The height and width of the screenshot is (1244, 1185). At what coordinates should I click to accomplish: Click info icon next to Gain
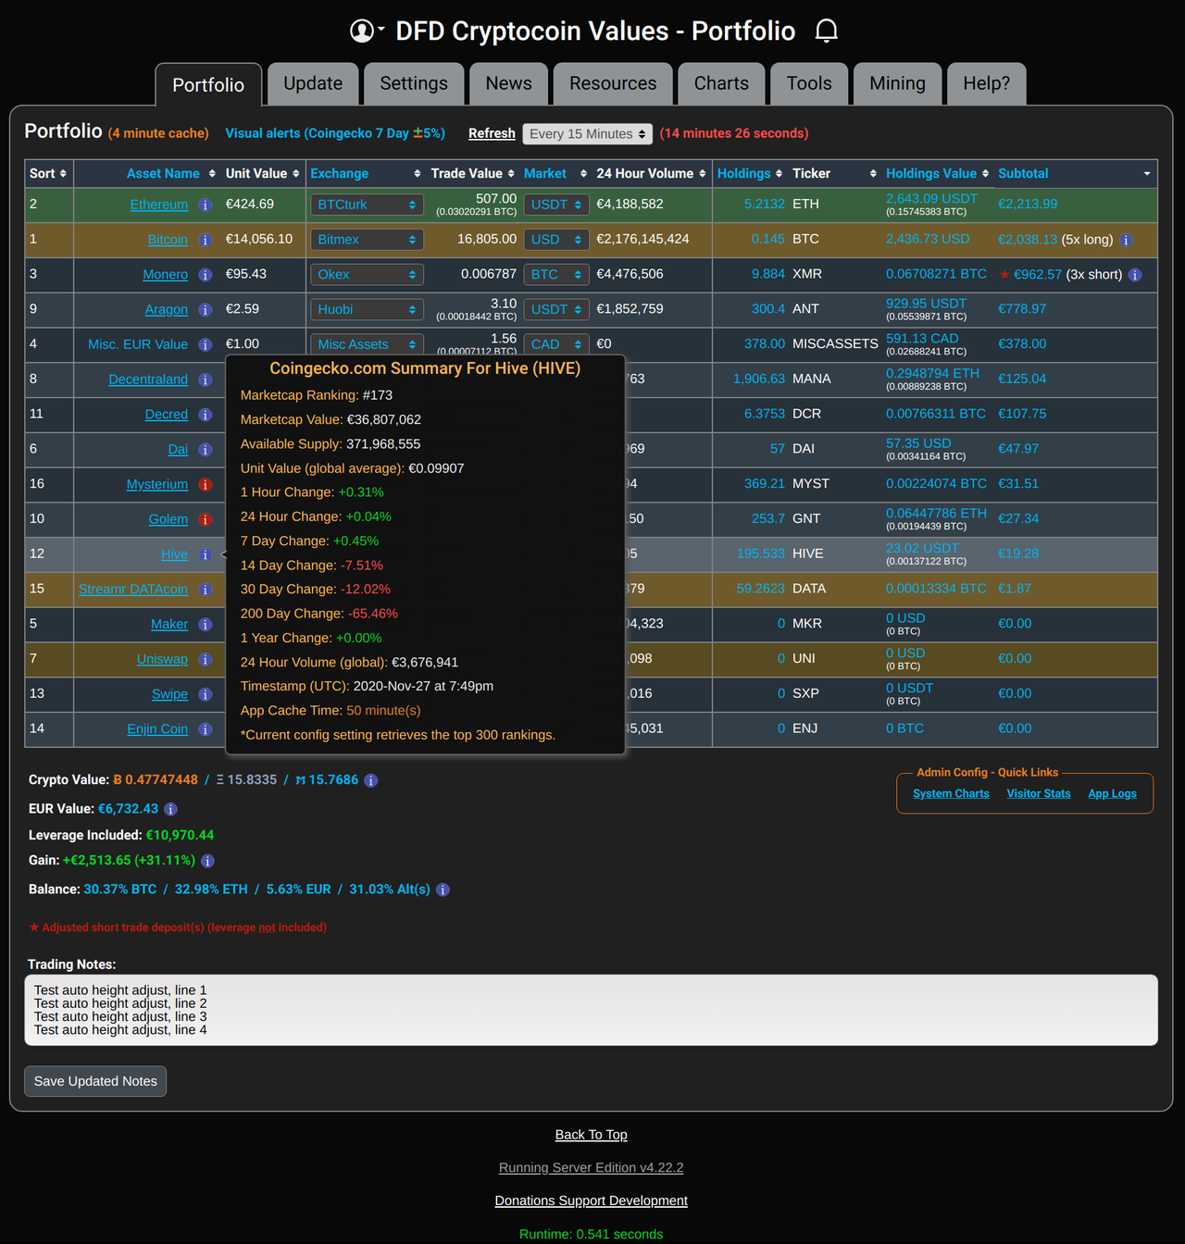pos(208,861)
